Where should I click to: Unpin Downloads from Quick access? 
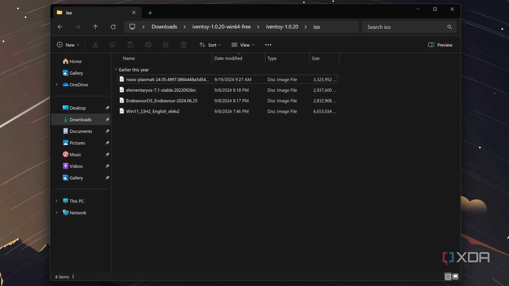pos(107,120)
